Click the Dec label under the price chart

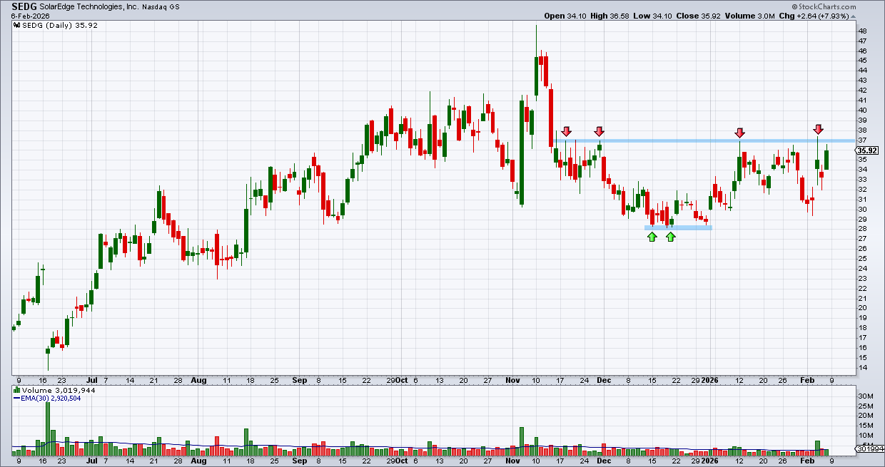tap(604, 381)
